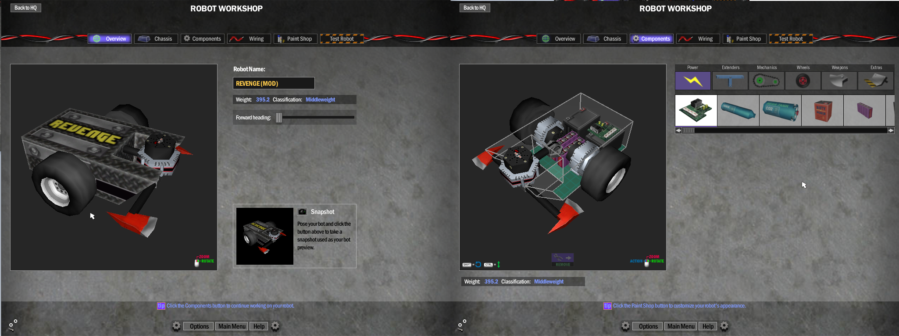Open the Extras component category

pyautogui.click(x=875, y=81)
